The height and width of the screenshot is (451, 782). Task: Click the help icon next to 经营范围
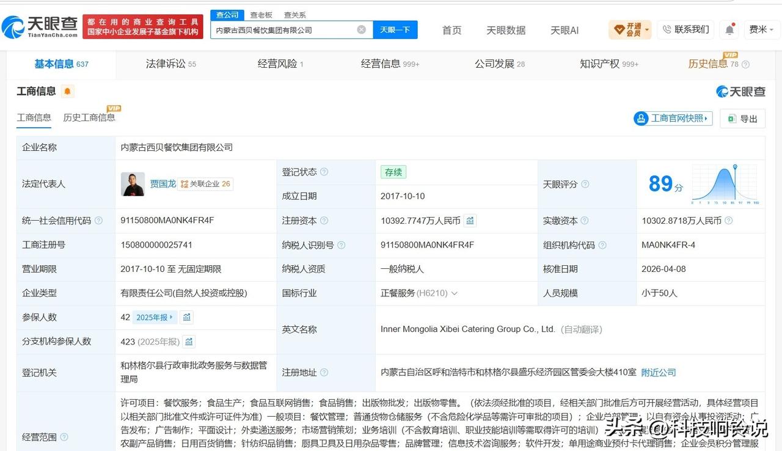(64, 437)
